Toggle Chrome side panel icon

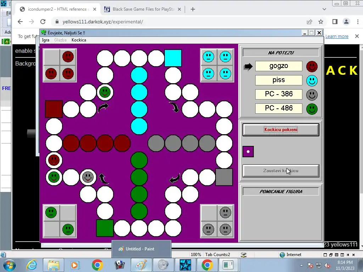[x=335, y=22]
